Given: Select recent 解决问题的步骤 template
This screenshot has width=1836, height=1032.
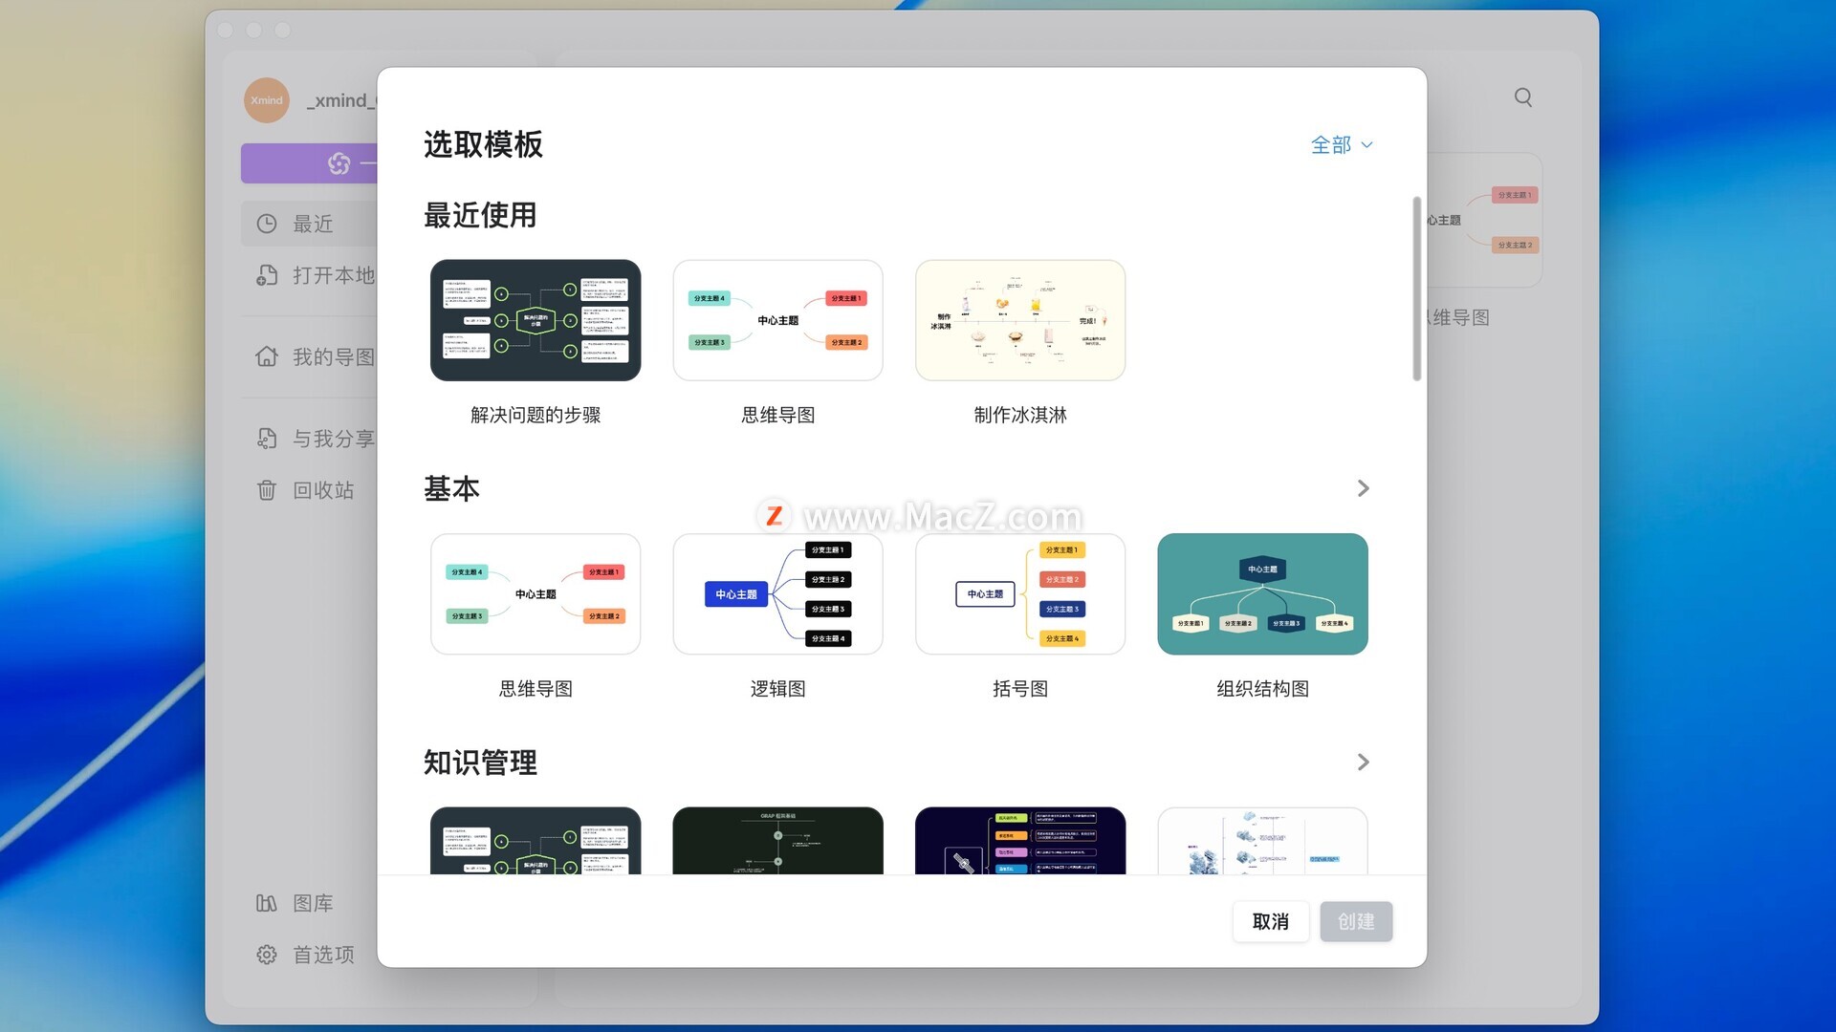Looking at the screenshot, I should [x=535, y=321].
